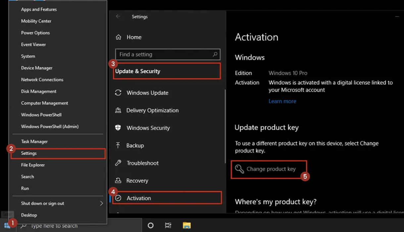The image size is (404, 232).
Task: Click the magnifier in Find a setting box
Action: coord(215,54)
